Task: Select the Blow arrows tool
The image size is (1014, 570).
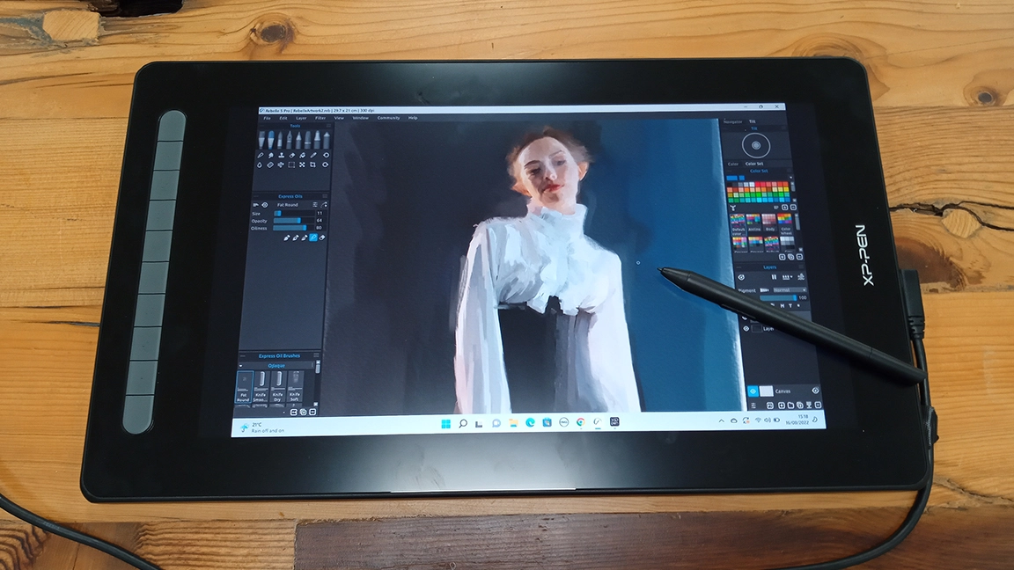Action: click(281, 164)
